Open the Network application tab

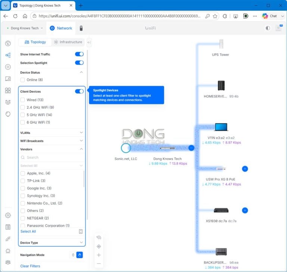click(61, 28)
